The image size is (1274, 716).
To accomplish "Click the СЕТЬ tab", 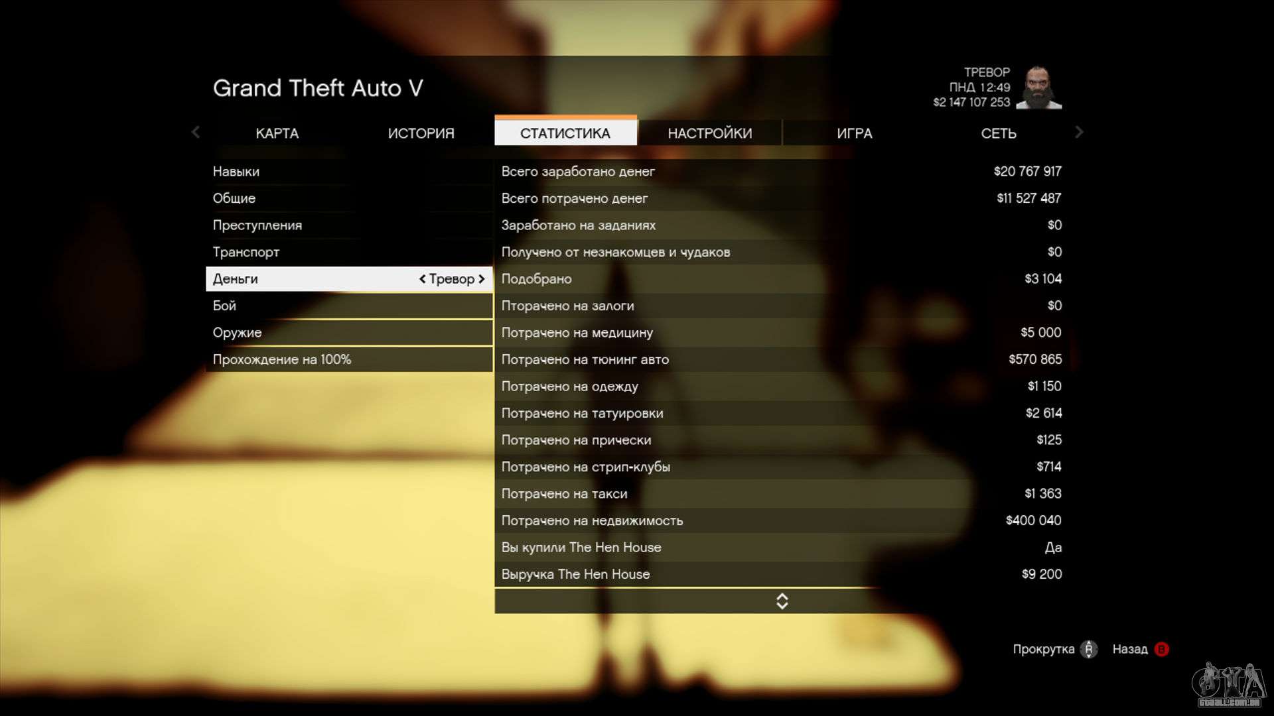I will [999, 132].
